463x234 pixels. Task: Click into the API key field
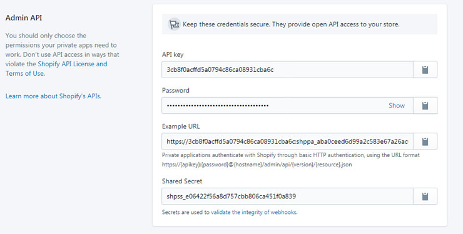287,69
